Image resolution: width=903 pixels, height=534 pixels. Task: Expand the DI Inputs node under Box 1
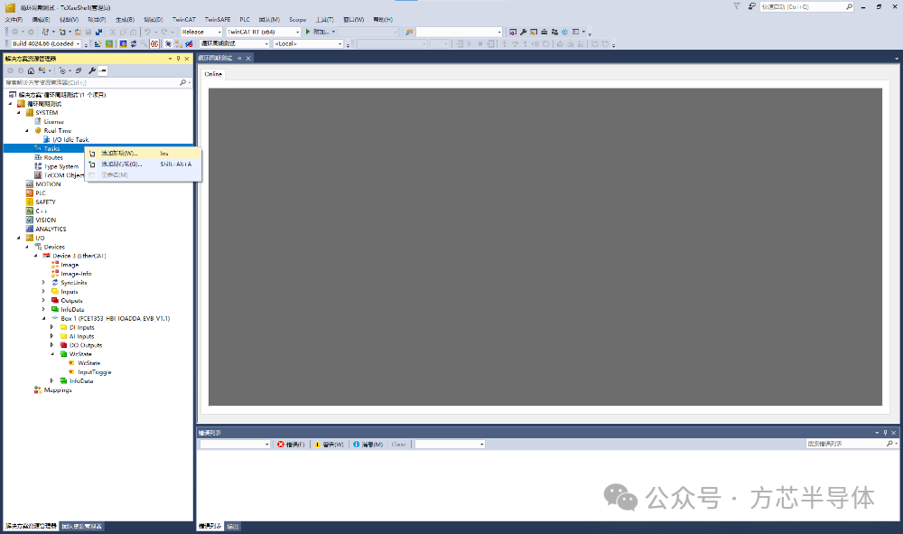51,327
